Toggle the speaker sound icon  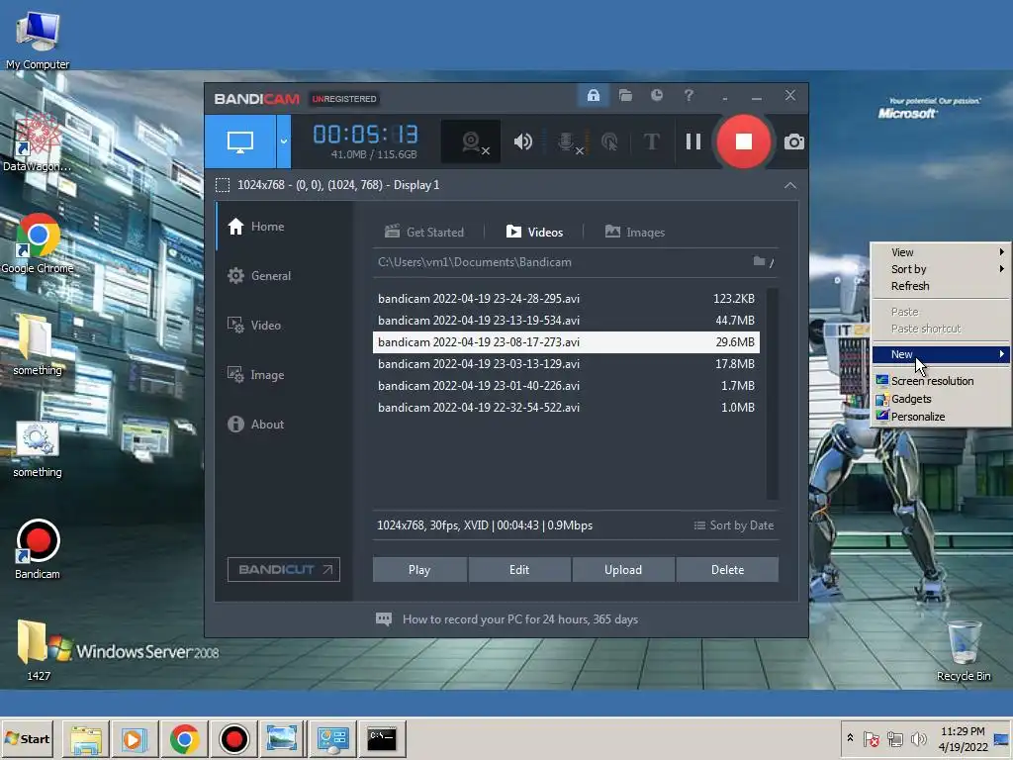[522, 142]
